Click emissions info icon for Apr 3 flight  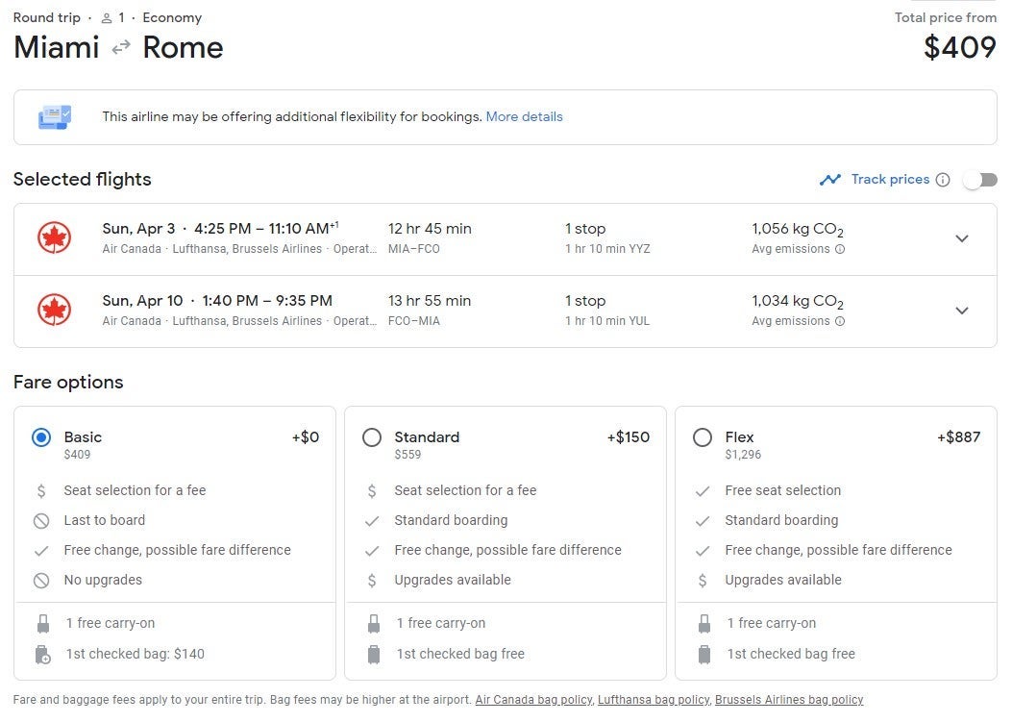[x=840, y=249]
